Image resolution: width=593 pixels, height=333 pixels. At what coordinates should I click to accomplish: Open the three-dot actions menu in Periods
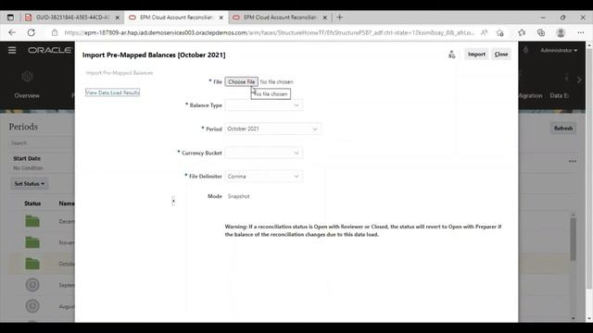573,161
